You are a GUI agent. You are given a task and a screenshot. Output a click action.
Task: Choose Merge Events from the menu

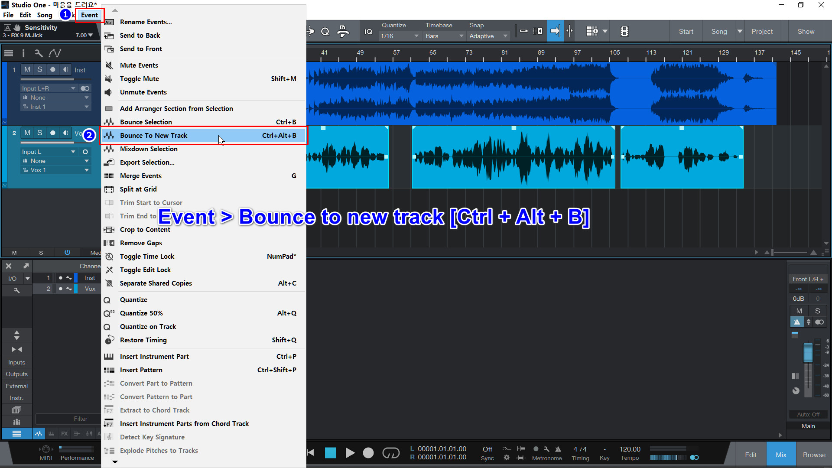click(141, 176)
